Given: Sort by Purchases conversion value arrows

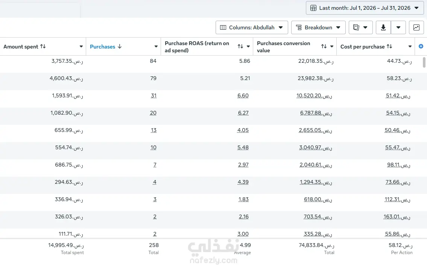Looking at the screenshot, I should coord(324,46).
